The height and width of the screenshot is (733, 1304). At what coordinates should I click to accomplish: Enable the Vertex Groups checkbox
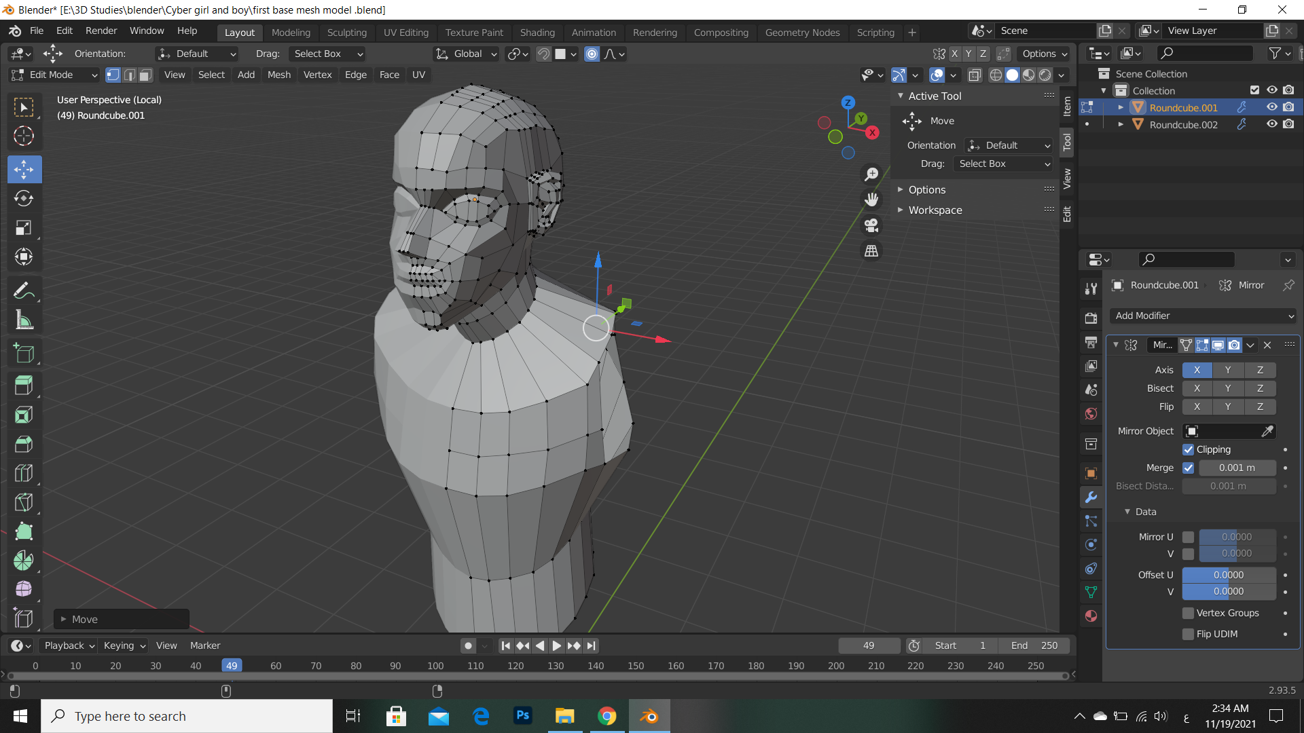click(1188, 613)
